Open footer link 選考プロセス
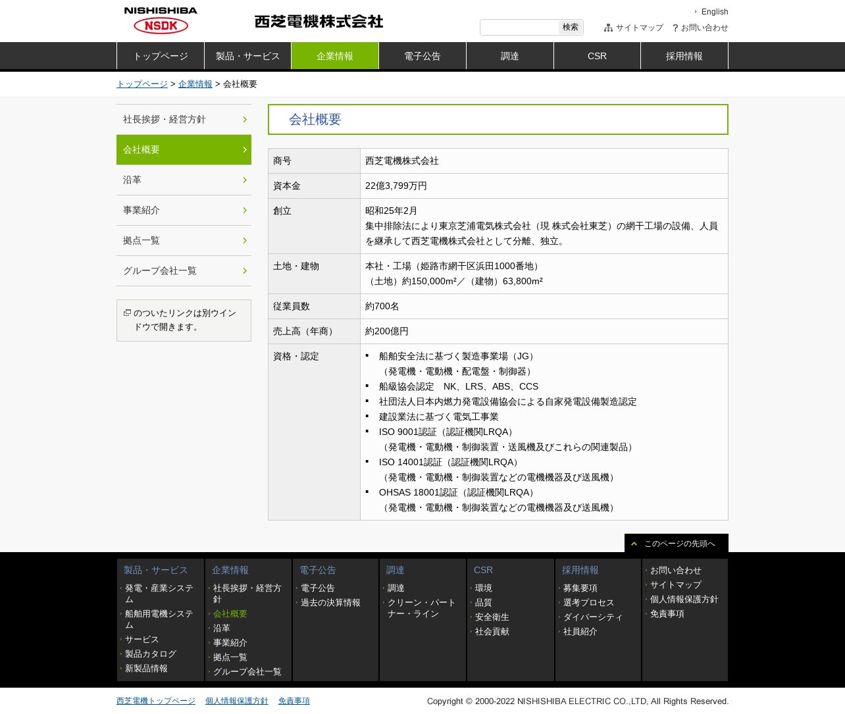Viewport: 845px width, 714px height. (589, 603)
